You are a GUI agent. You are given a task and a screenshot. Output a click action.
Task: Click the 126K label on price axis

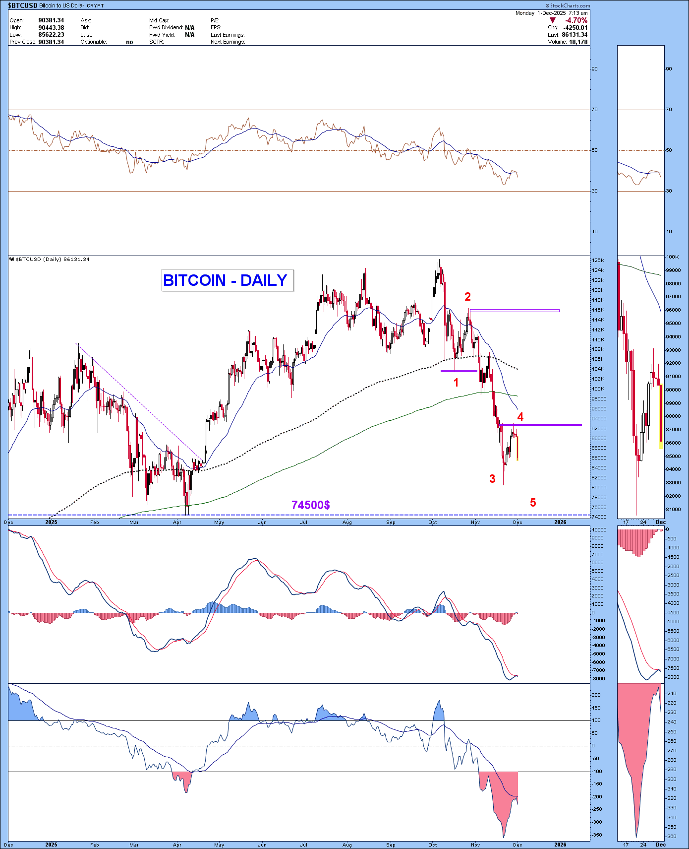(598, 261)
